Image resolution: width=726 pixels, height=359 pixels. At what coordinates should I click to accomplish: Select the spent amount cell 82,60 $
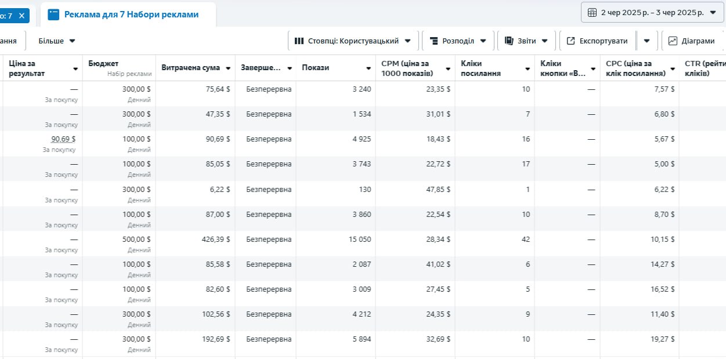coord(218,289)
